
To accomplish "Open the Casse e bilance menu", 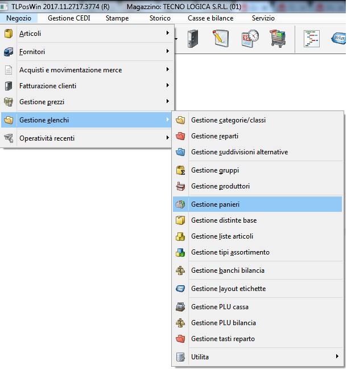I will [210, 18].
